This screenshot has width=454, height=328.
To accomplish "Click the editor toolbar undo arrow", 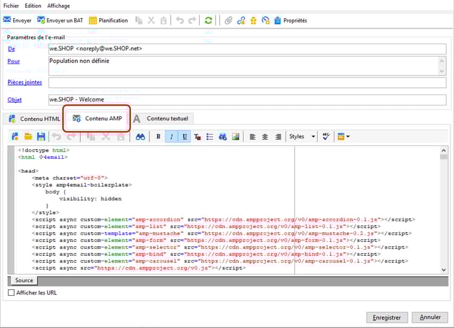I will click(x=57, y=136).
